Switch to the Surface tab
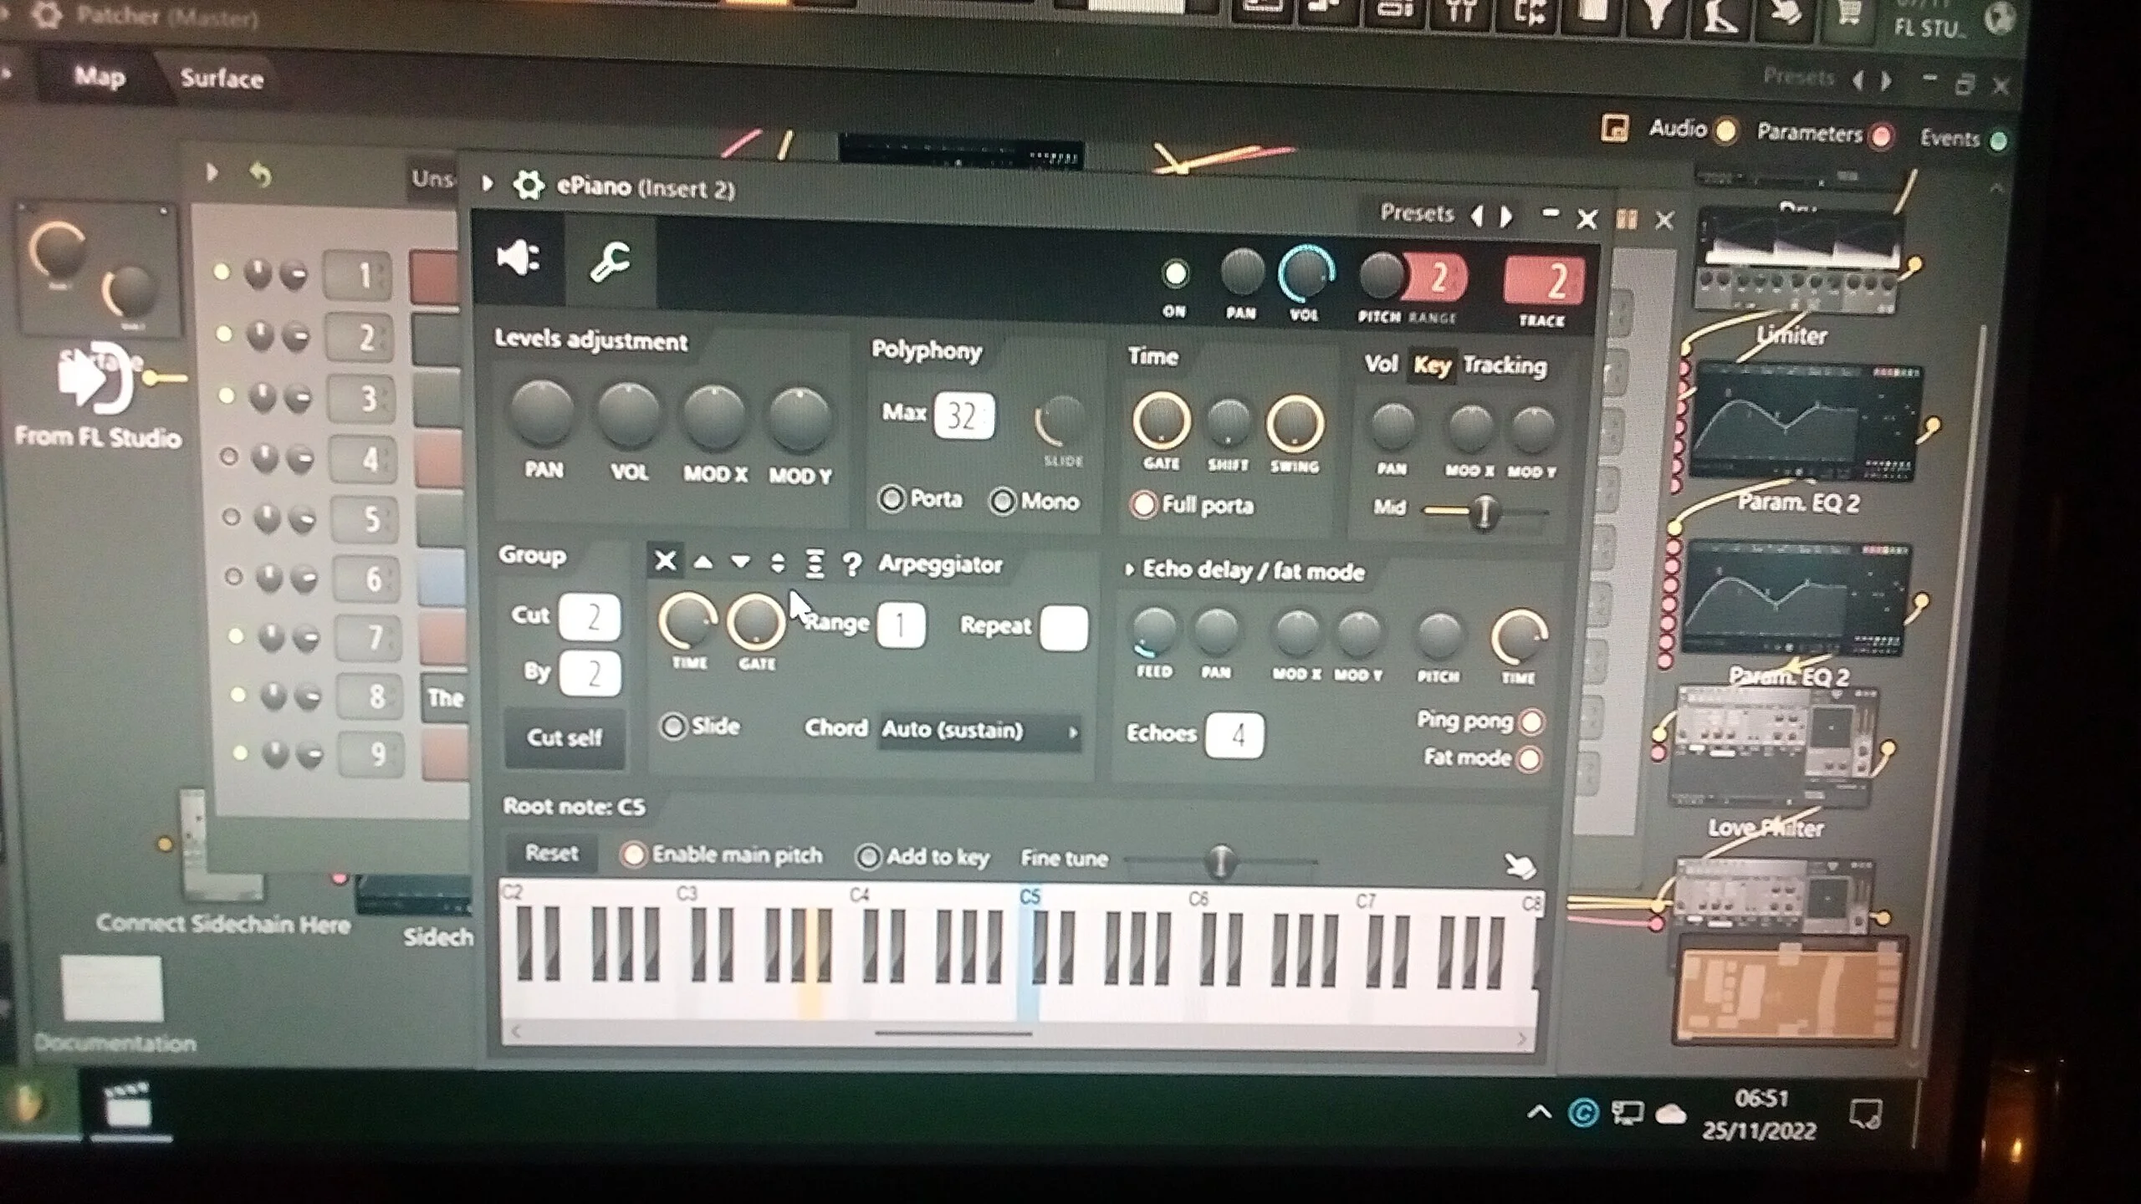 point(222,79)
